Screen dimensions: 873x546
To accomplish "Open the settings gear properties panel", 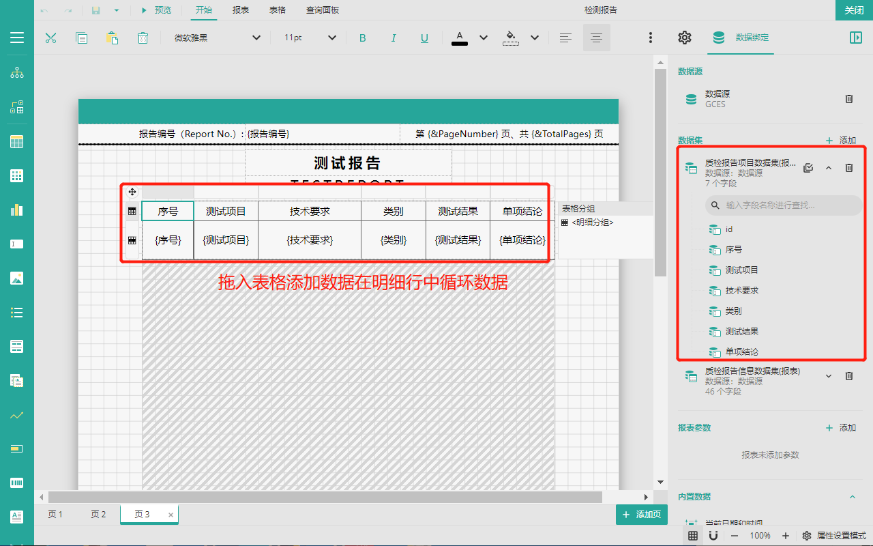I will click(x=684, y=38).
